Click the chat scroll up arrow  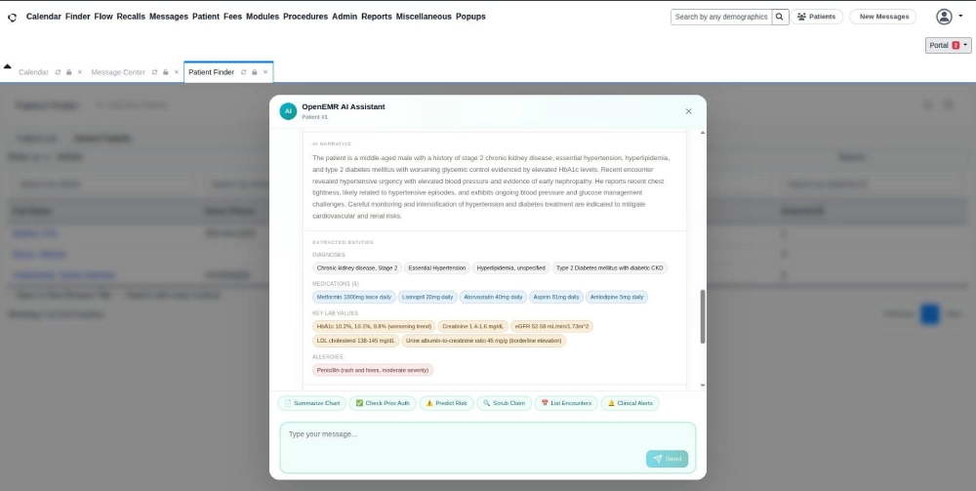click(703, 133)
